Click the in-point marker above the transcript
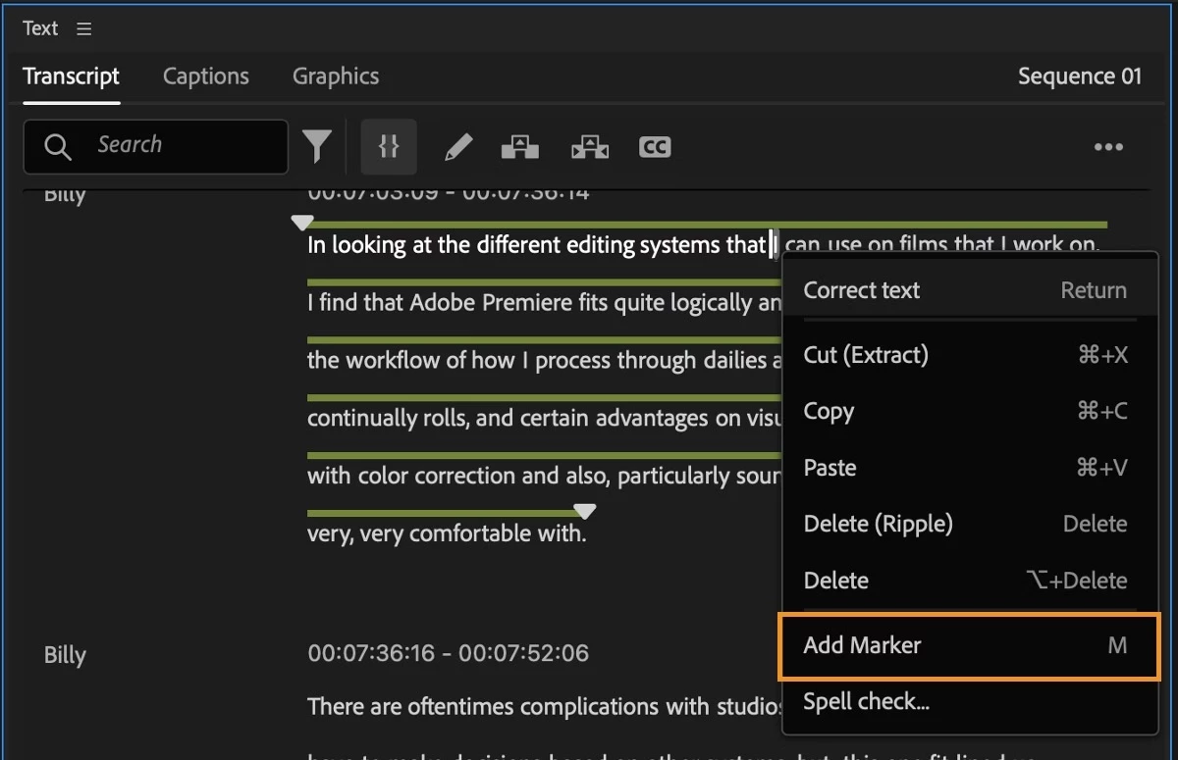This screenshot has height=760, width=1178. [x=302, y=223]
